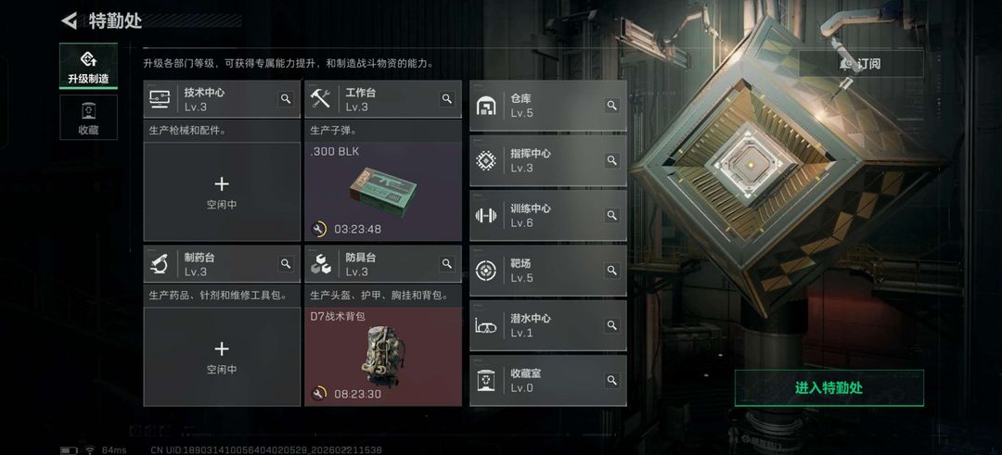
Task: Open magnifier details for 技术中心
Action: click(286, 99)
